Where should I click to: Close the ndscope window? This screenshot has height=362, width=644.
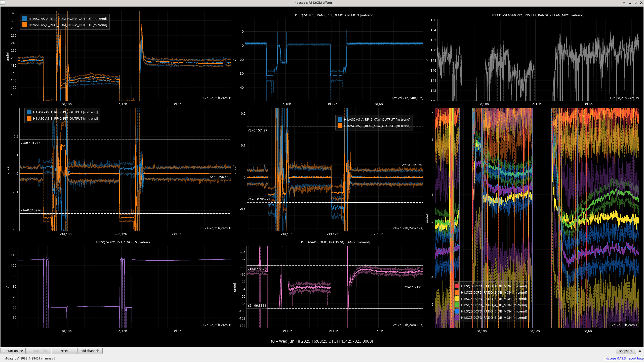click(641, 3)
